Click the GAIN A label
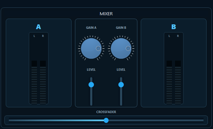 (x=91, y=28)
